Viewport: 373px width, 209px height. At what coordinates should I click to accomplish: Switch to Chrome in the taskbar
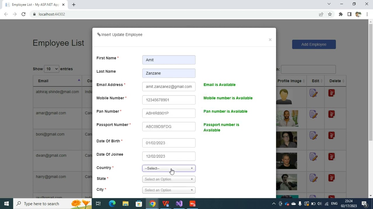click(x=152, y=204)
